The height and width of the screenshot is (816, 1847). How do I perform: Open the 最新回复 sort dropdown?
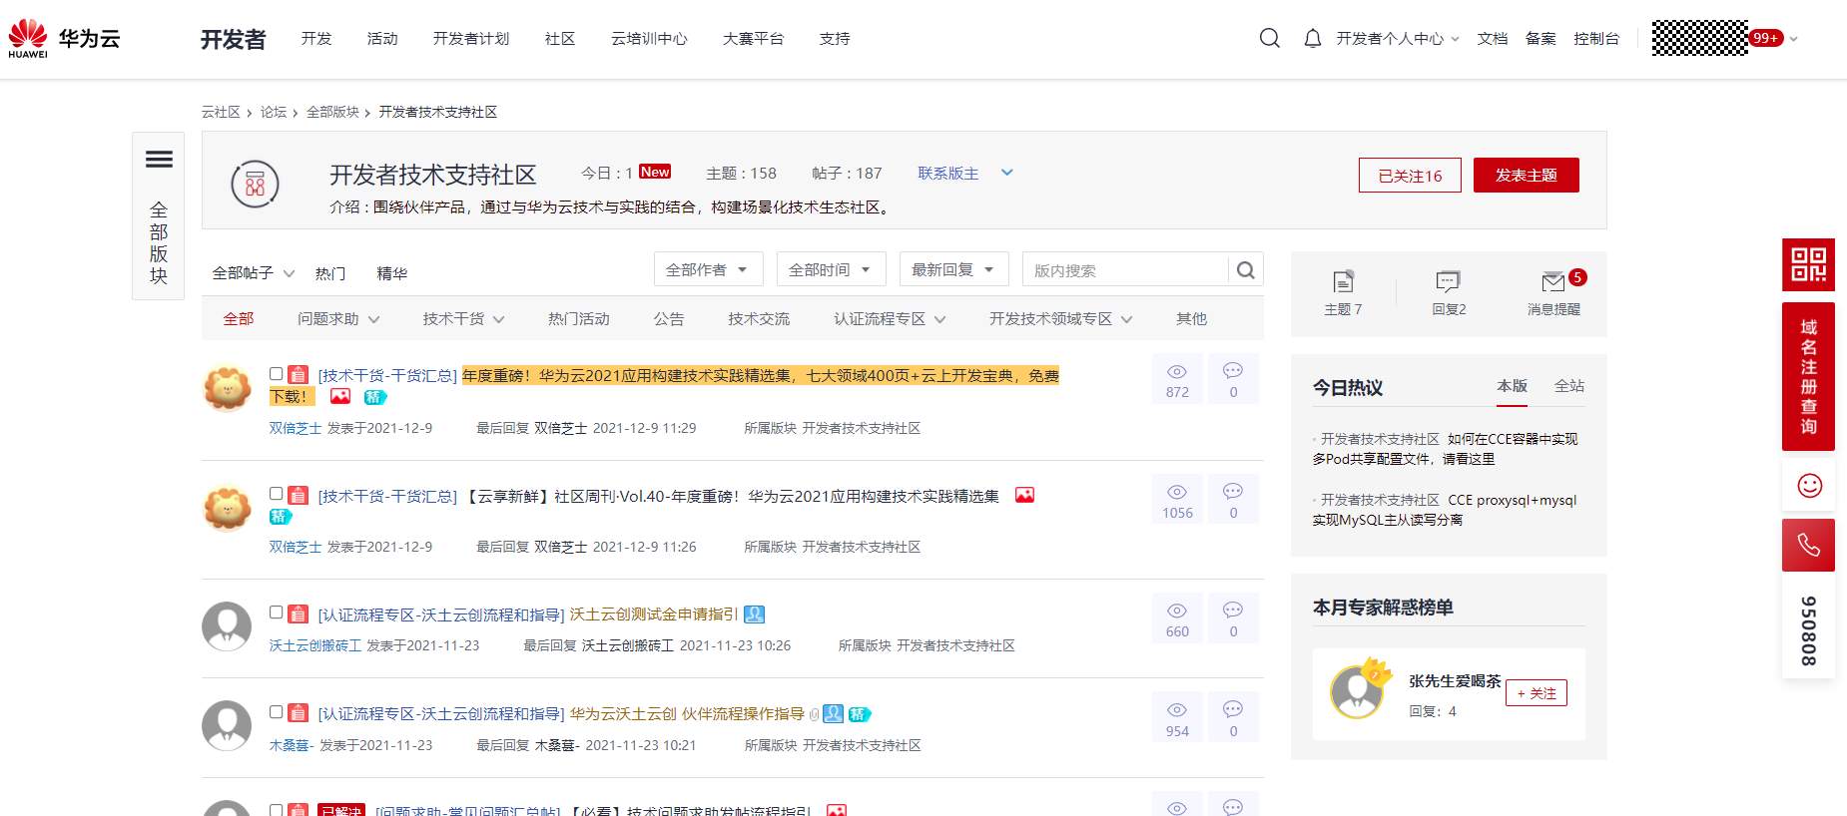(x=954, y=269)
